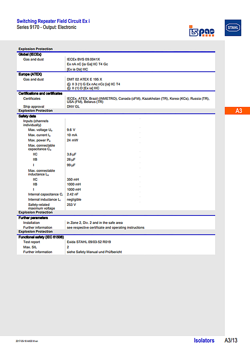Click the STAHL logo
The image size is (250, 350).
(233, 28)
